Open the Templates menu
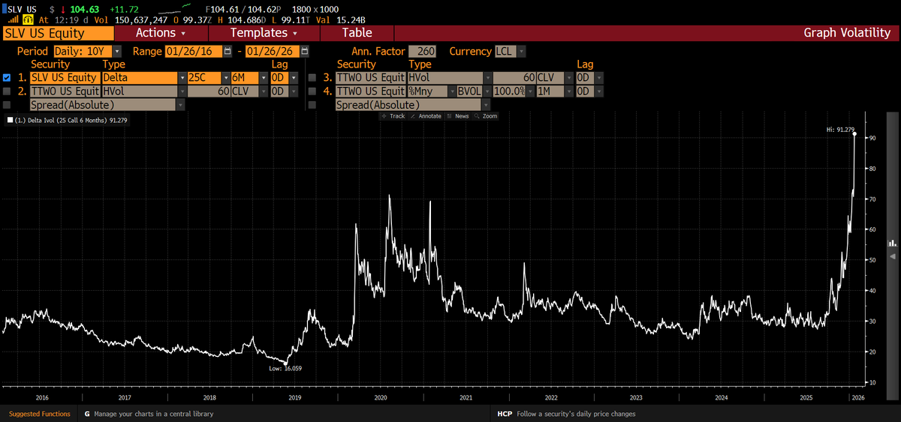Image resolution: width=901 pixels, height=422 pixels. 264,33
